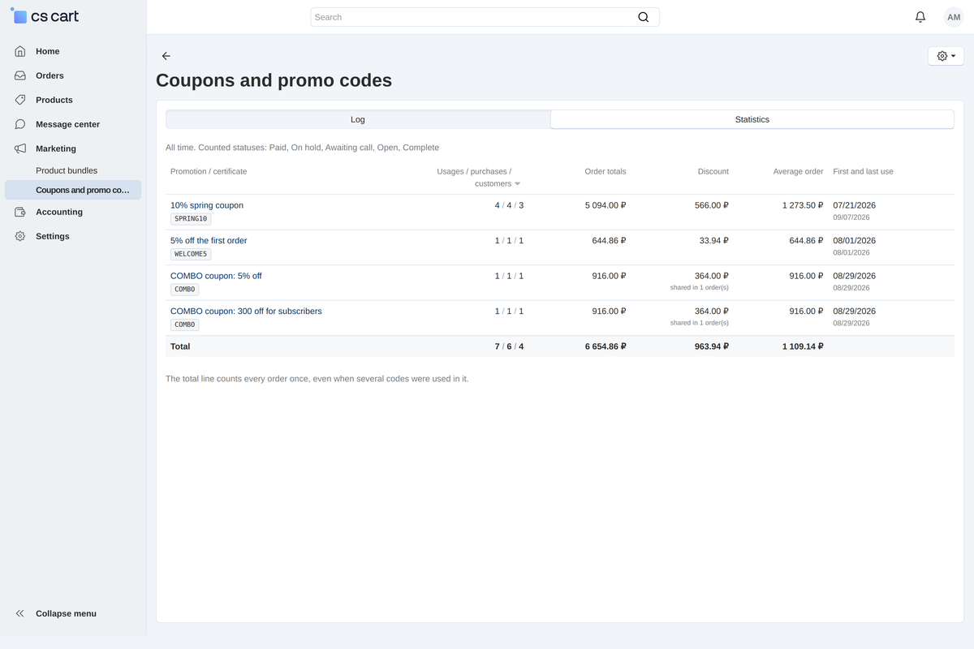Click total order sum 6 654.86 ₽
974x649 pixels.
(606, 346)
